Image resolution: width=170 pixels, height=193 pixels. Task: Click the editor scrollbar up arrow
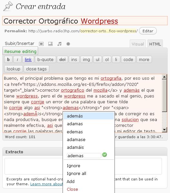click(x=165, y=77)
